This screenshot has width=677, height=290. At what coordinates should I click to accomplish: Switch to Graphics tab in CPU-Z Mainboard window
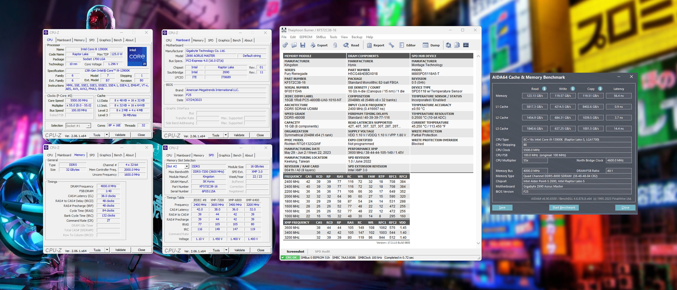224,40
